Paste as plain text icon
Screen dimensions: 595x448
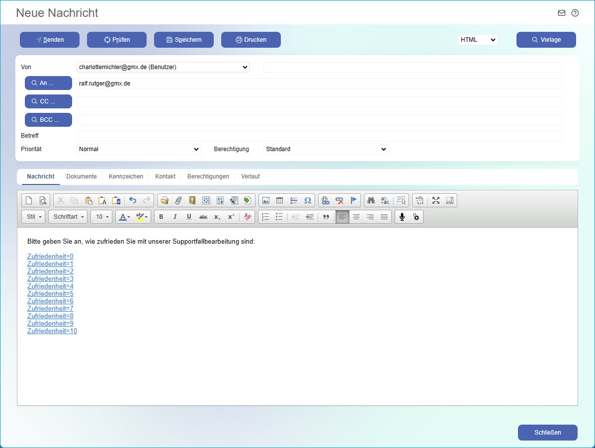tap(102, 200)
